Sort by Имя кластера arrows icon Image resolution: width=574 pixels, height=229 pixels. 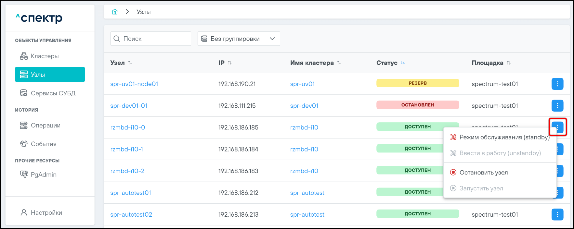point(339,63)
